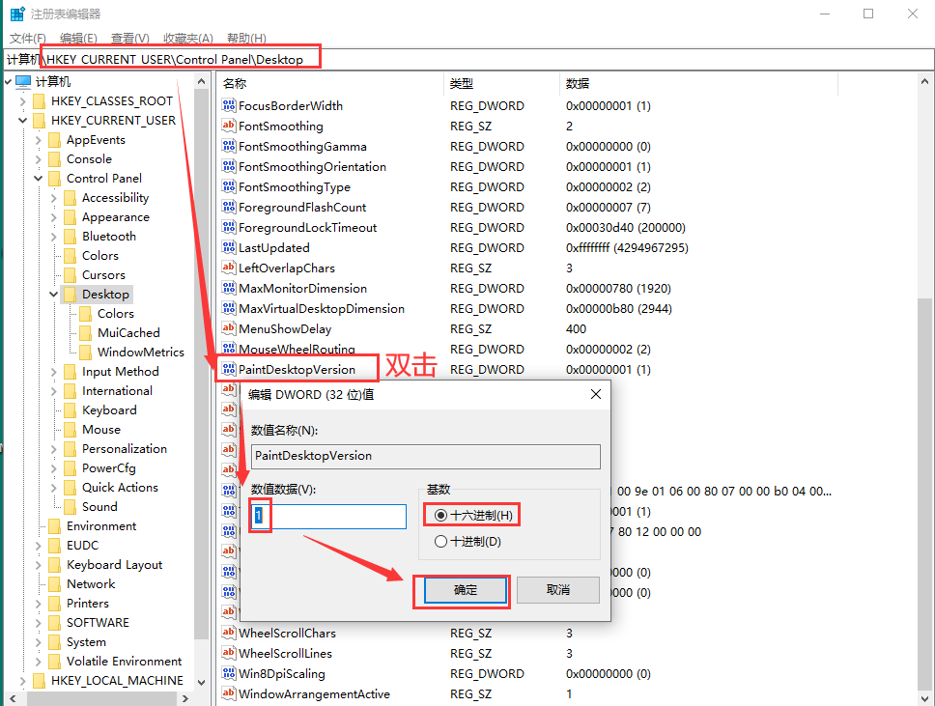Open the 查看(V) menu
The width and height of the screenshot is (935, 706).
[x=130, y=39]
